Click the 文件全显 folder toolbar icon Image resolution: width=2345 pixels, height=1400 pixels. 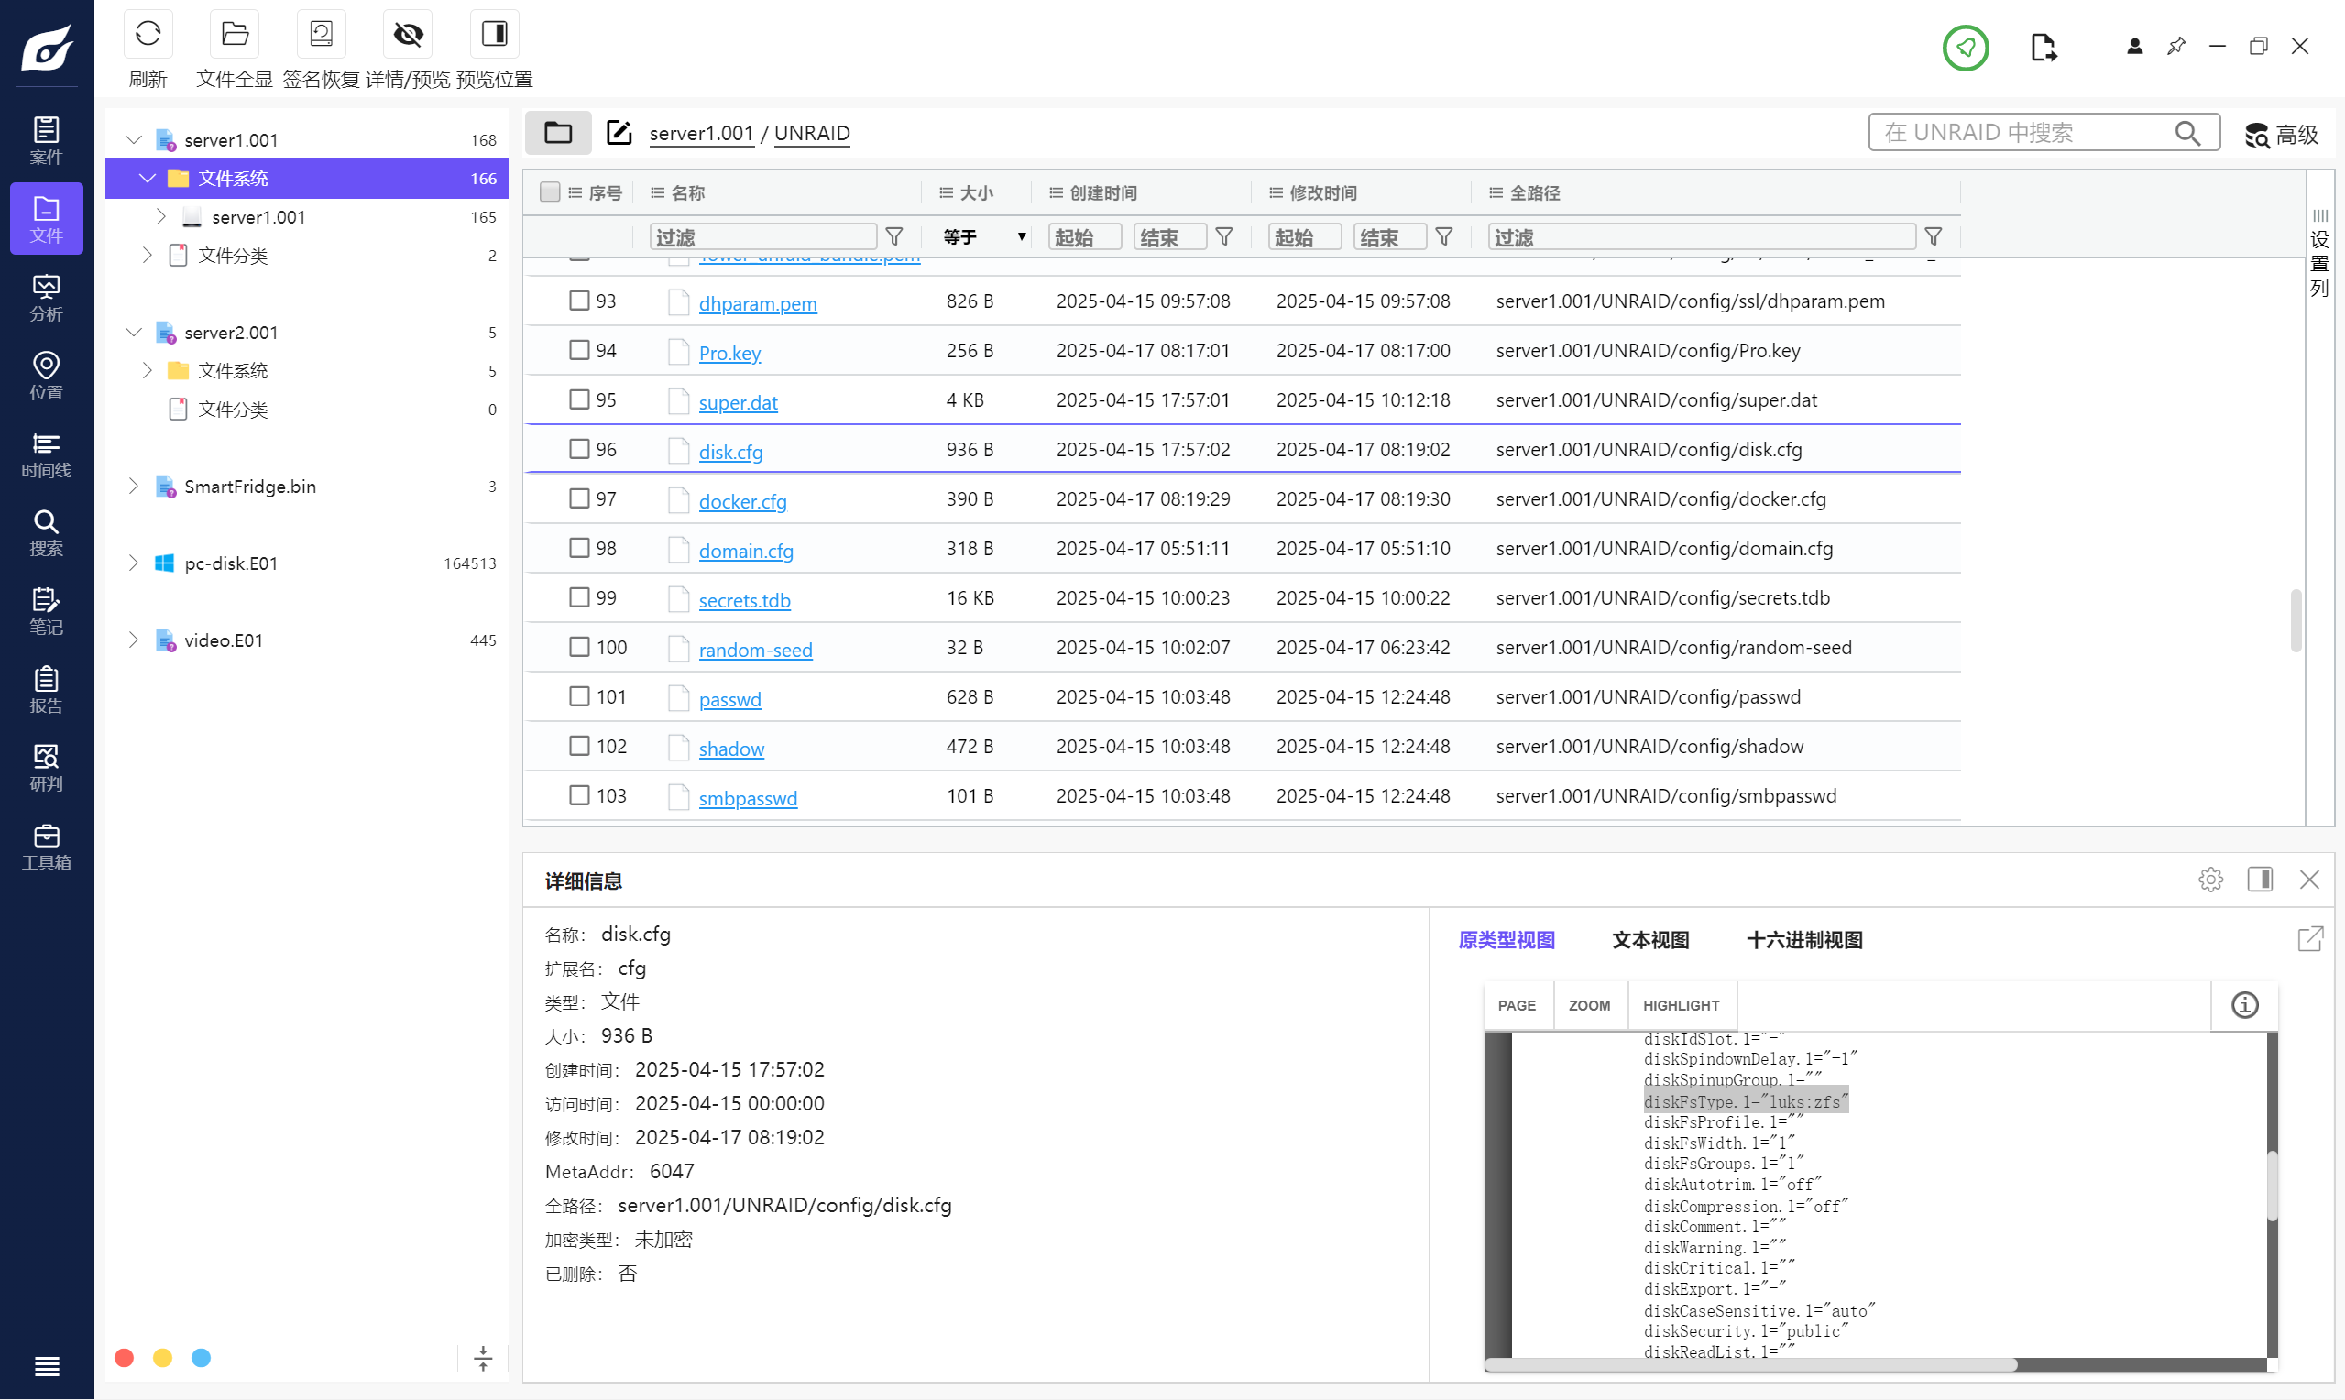(x=234, y=34)
